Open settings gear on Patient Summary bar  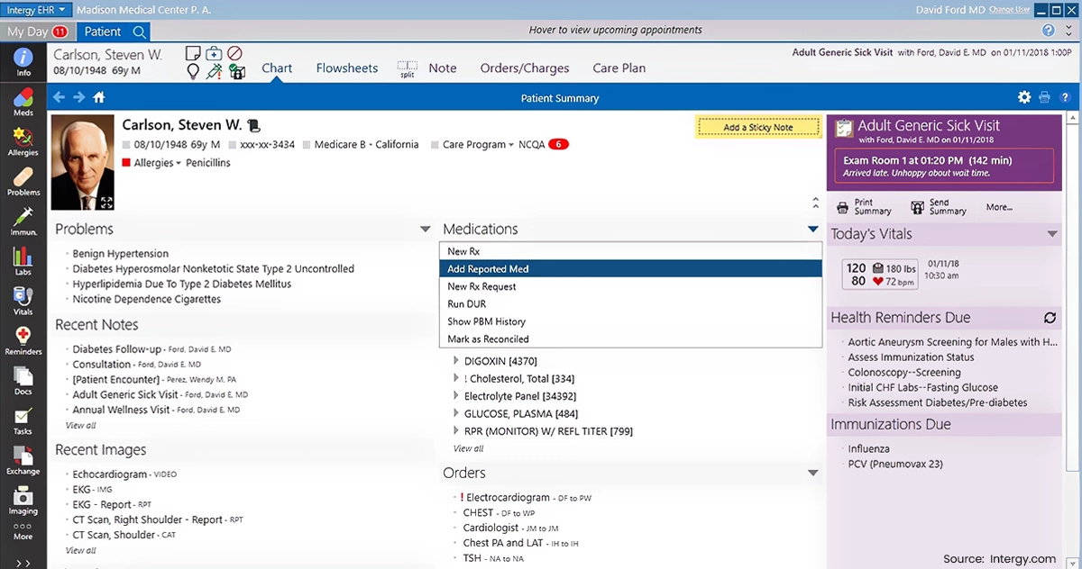(1024, 97)
